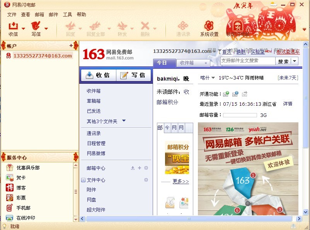
Task: Open the 工具 menu
Action: pos(67,14)
